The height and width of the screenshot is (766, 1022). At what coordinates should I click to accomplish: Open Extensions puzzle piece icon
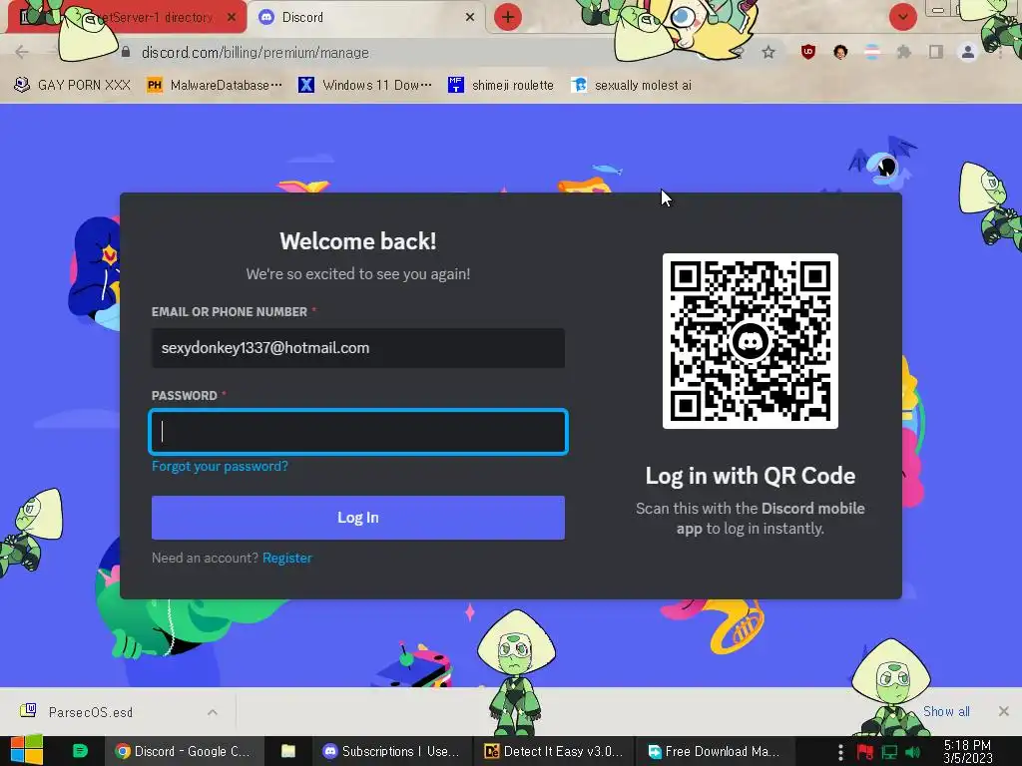[x=903, y=52]
